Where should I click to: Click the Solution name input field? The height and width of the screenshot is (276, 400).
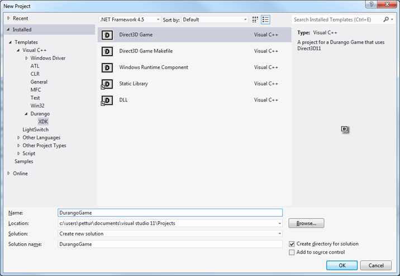pyautogui.click(x=170, y=244)
